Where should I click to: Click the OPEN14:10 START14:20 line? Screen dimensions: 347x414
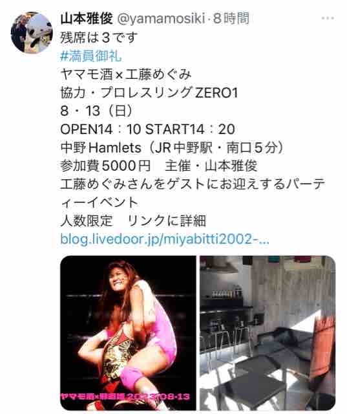(x=148, y=129)
